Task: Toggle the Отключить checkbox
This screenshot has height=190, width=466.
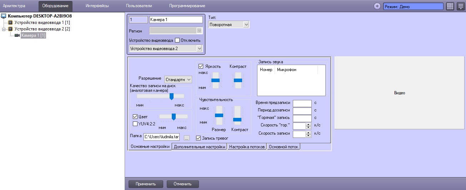Action: point(177,40)
